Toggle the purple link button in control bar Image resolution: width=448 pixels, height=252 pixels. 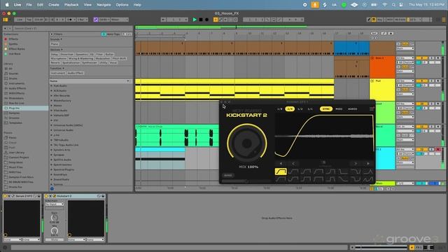tap(96, 20)
